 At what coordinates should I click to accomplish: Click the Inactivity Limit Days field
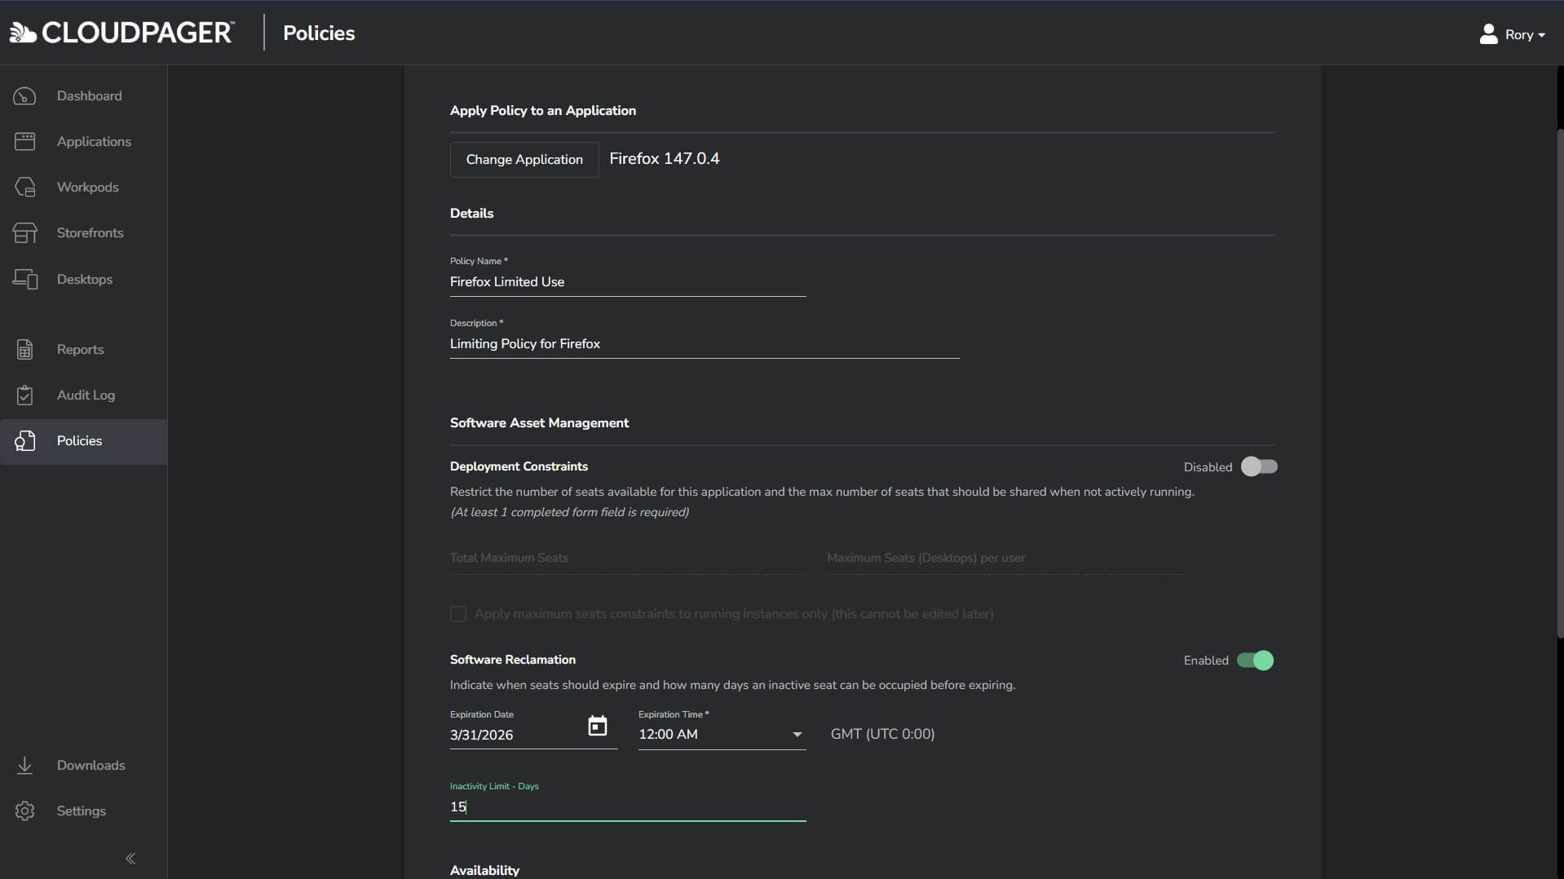click(x=628, y=807)
